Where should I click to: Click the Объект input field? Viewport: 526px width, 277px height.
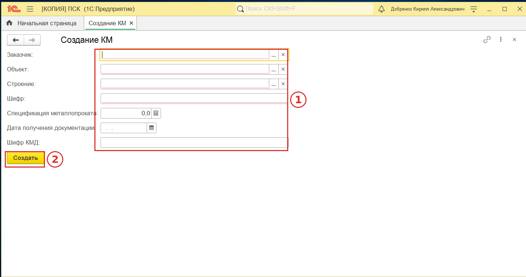(185, 69)
